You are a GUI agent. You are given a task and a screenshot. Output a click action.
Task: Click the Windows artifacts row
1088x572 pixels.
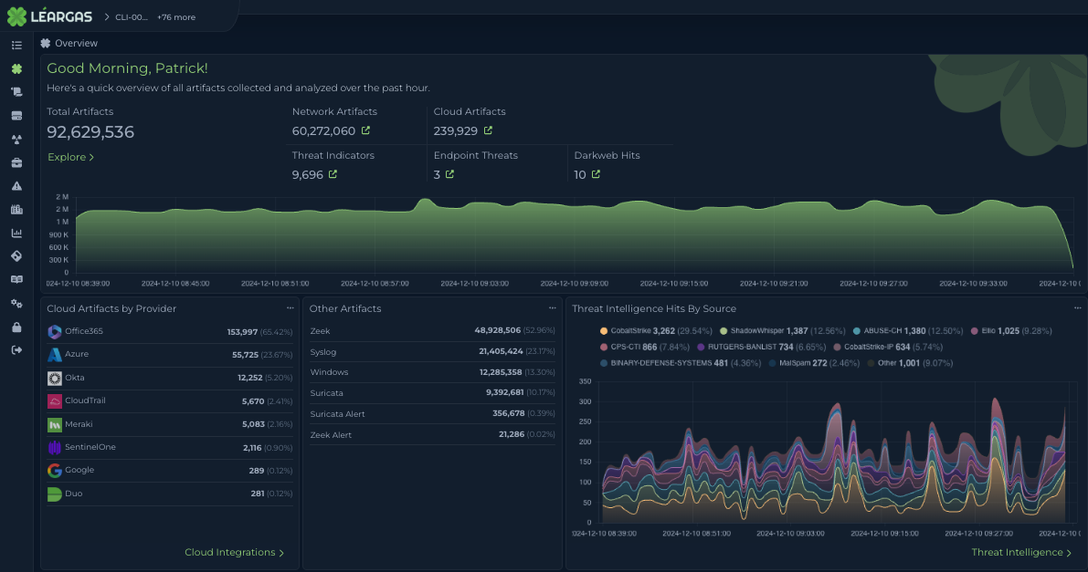(432, 372)
